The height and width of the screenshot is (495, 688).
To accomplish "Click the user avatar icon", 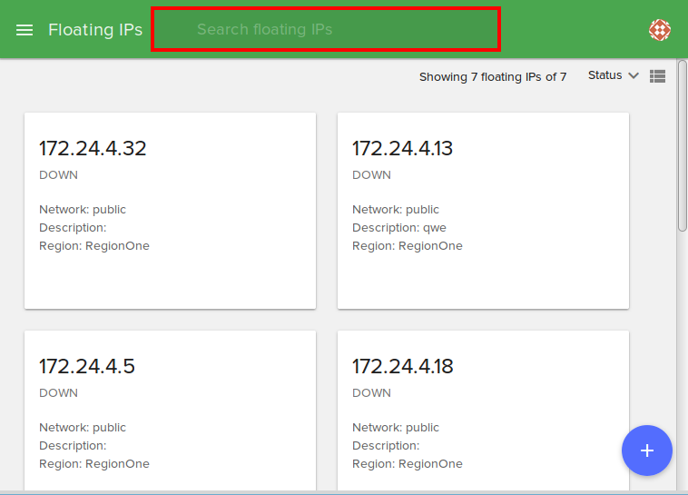I will tap(660, 30).
